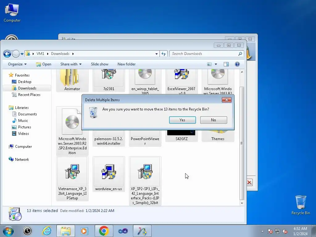Click Open in the Explorer toolbar
The width and height of the screenshot is (316, 237).
pyautogui.click(x=44, y=64)
